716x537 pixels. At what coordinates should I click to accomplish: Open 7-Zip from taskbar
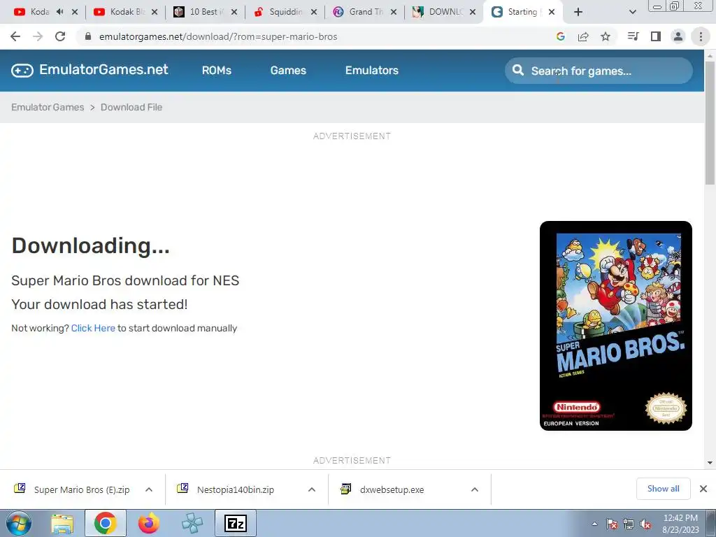pyautogui.click(x=236, y=524)
